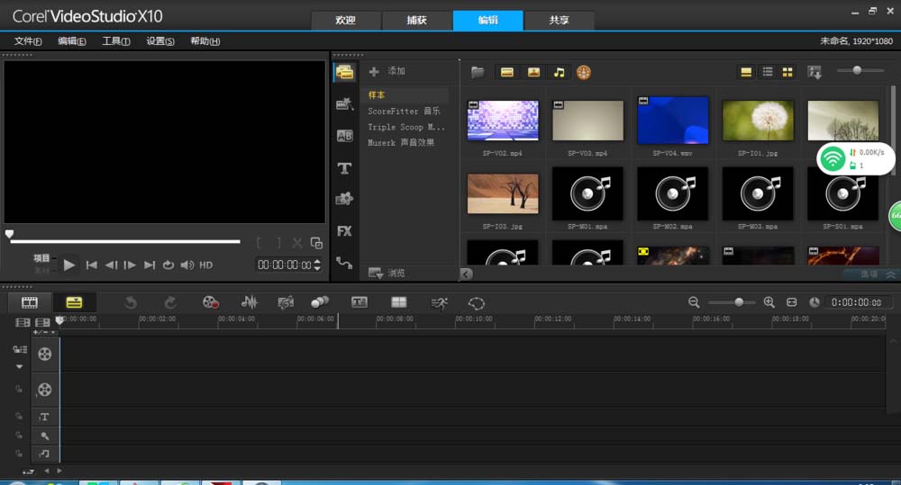Open the Path (motion) library icon
This screenshot has width=901, height=485.
point(344,263)
